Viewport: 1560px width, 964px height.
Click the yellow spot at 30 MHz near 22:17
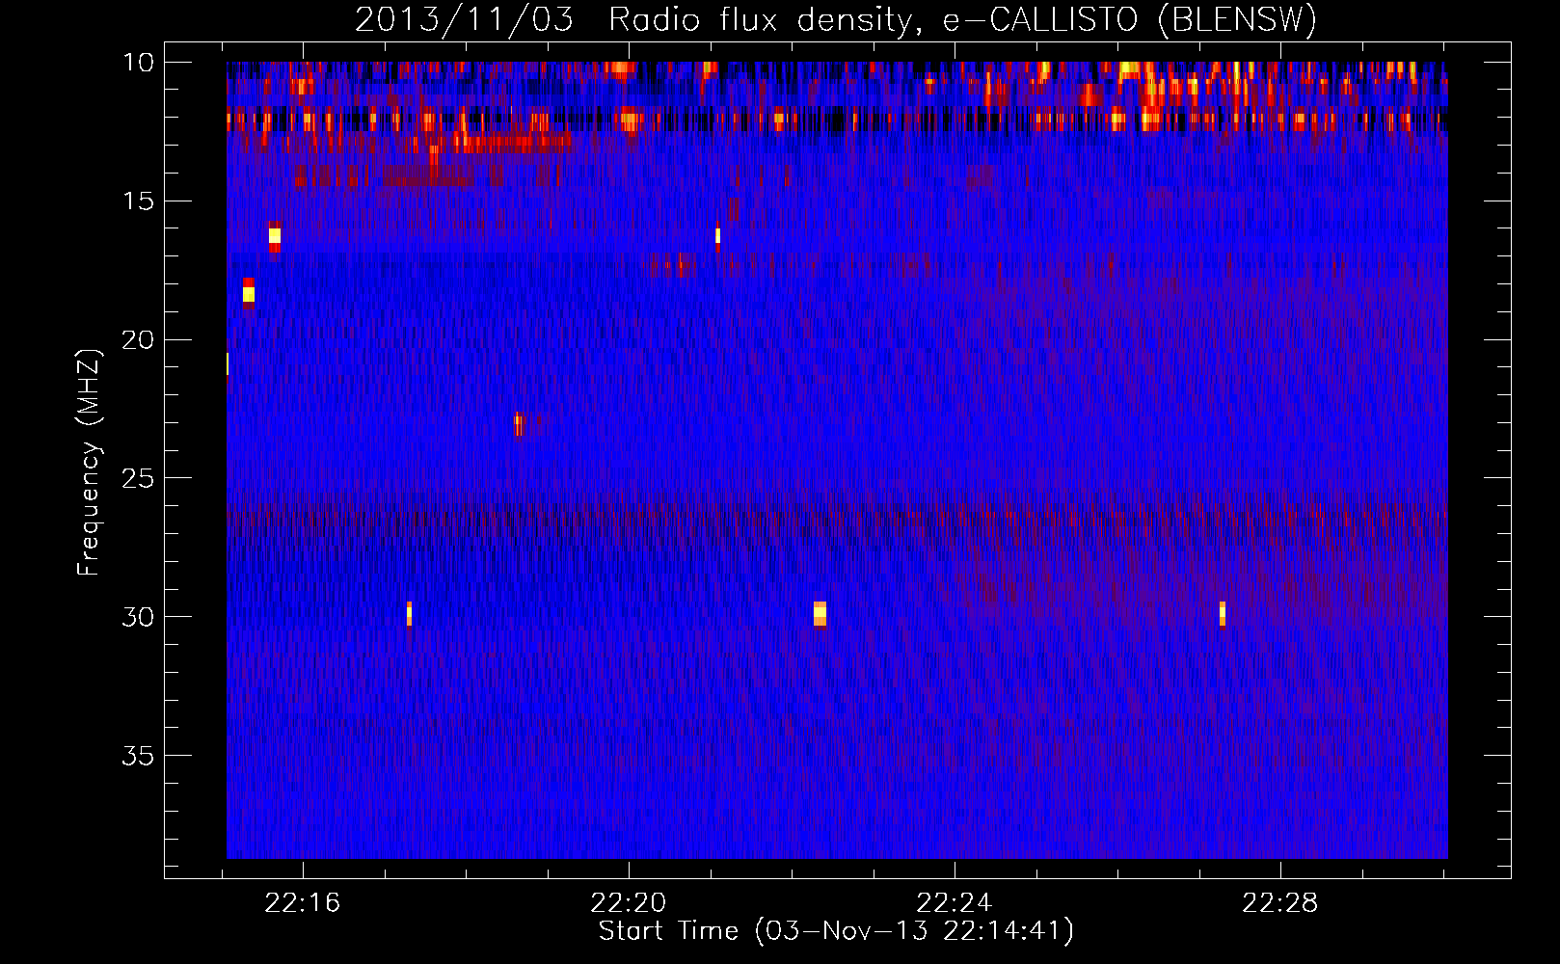(x=409, y=614)
